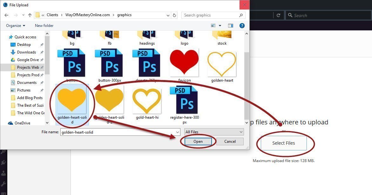Open the Help question mark icon
The height and width of the screenshot is (195, 372).
[x=242, y=26]
